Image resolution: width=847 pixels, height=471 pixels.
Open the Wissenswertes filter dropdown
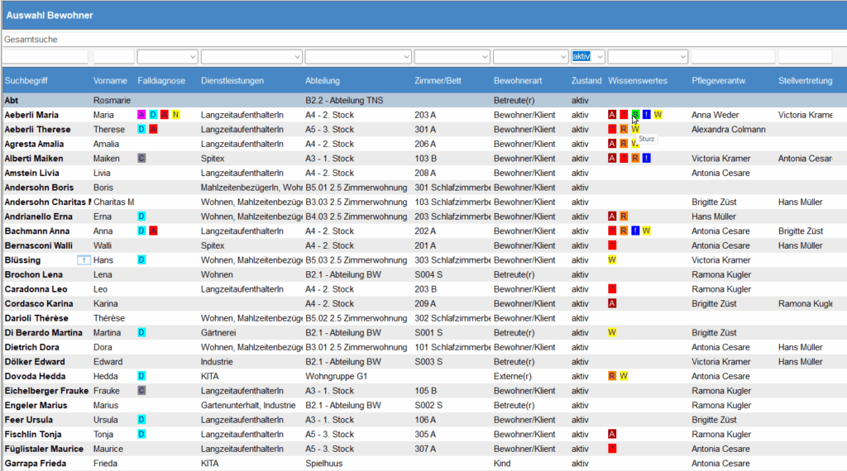[x=647, y=56]
